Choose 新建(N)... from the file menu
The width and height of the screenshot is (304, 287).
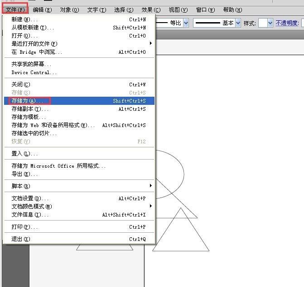(79, 19)
